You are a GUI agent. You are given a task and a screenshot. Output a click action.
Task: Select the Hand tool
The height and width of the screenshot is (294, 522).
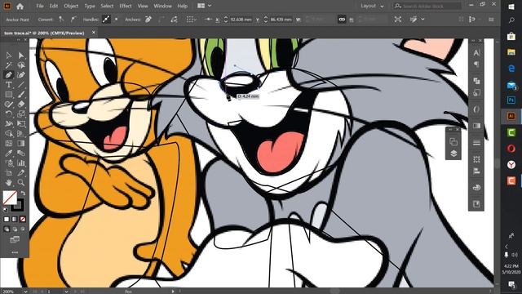tap(9, 182)
